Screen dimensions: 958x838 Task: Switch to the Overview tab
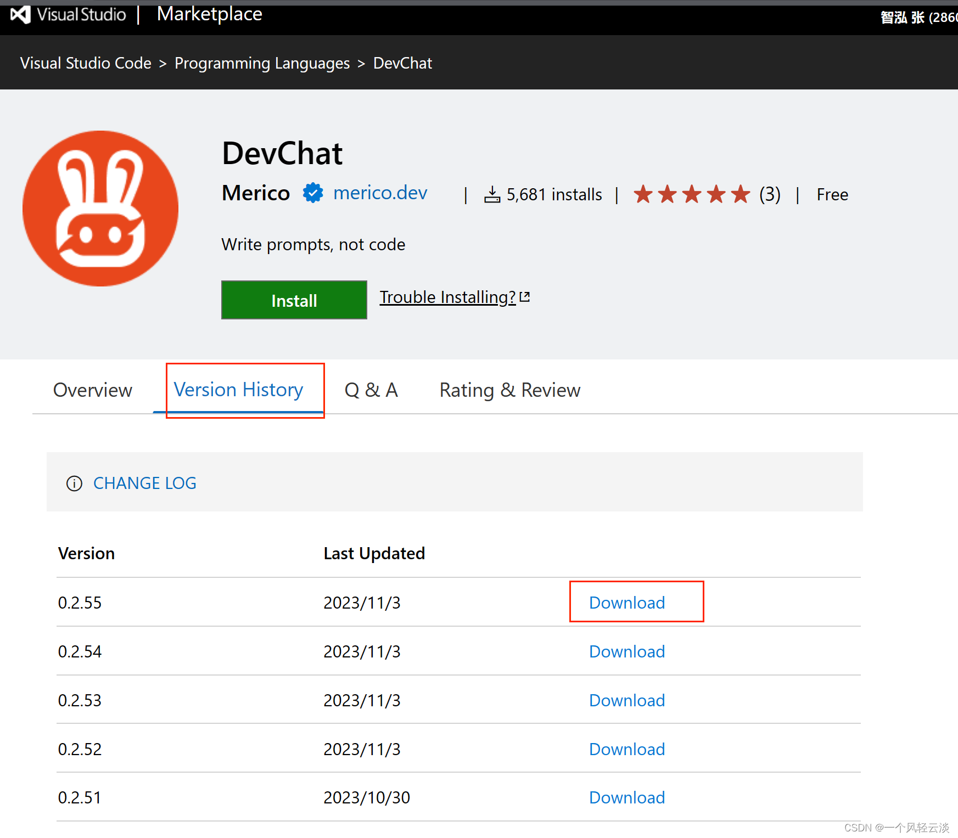(93, 390)
